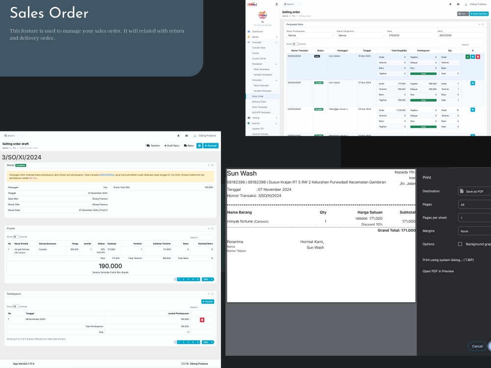
Task: Open Pages All dropdown in Print dialog
Action: click(474, 205)
